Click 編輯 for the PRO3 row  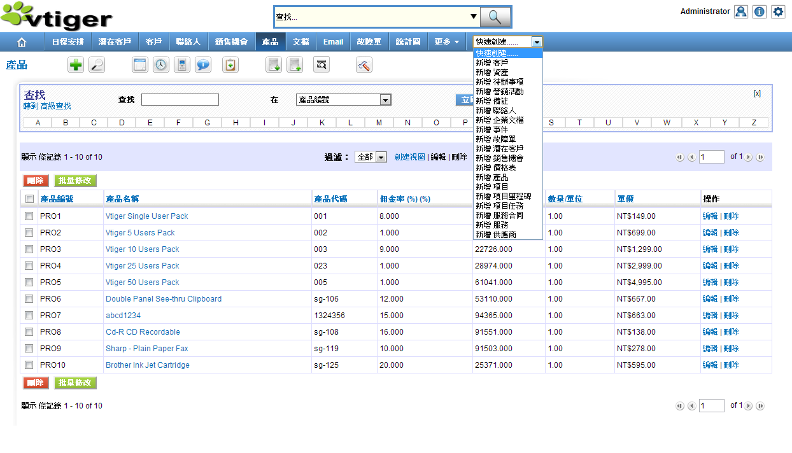tap(710, 249)
